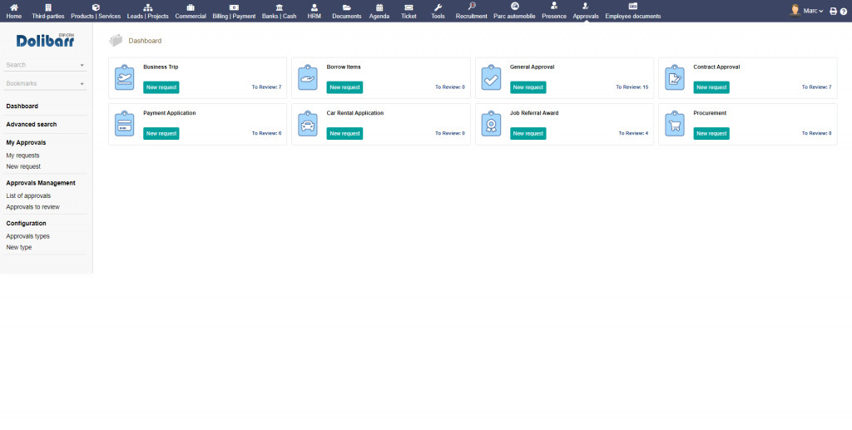This screenshot has height=430, width=852.
Task: Open Billing | Payment module
Action: click(x=234, y=11)
